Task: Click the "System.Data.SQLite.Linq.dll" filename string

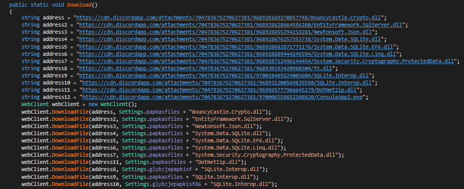Action: click(x=236, y=148)
